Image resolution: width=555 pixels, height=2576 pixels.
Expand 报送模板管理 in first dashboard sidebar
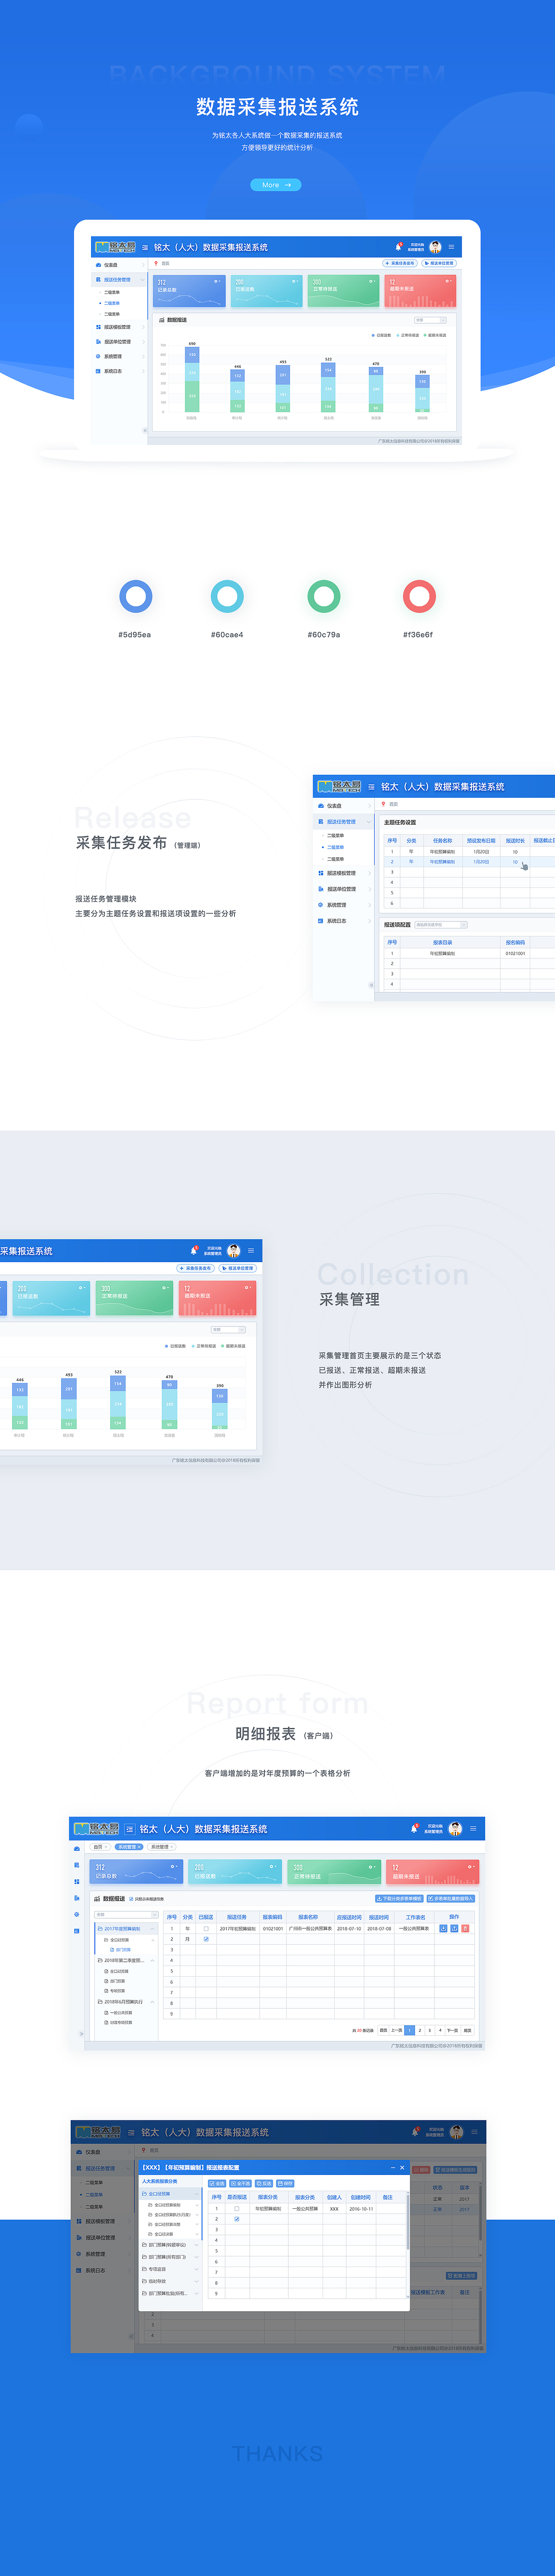tap(119, 327)
